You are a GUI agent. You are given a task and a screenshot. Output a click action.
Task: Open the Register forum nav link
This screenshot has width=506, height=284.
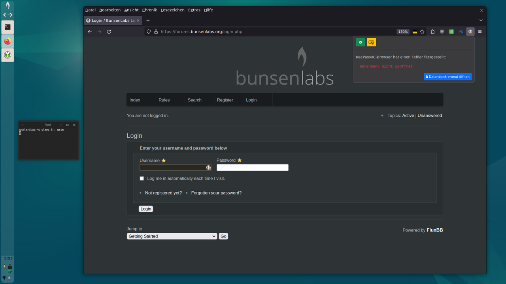[225, 100]
